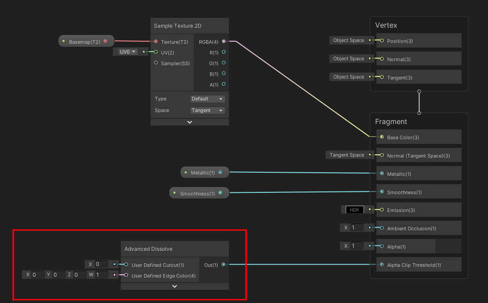Click the R(1) output port
Screen dimensions: 488x303
pos(223,52)
